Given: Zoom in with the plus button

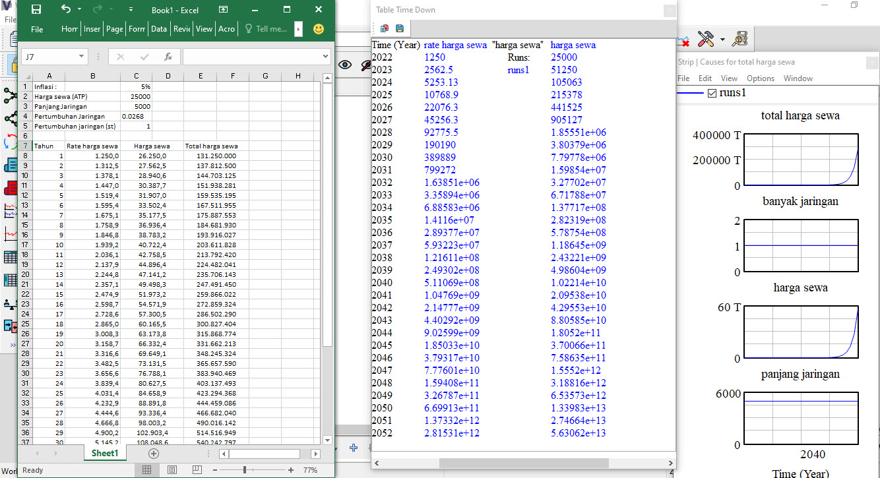Looking at the screenshot, I should (x=291, y=470).
